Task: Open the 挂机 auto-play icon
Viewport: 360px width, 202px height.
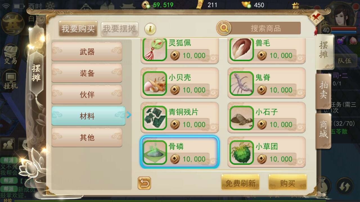Action: point(11,79)
